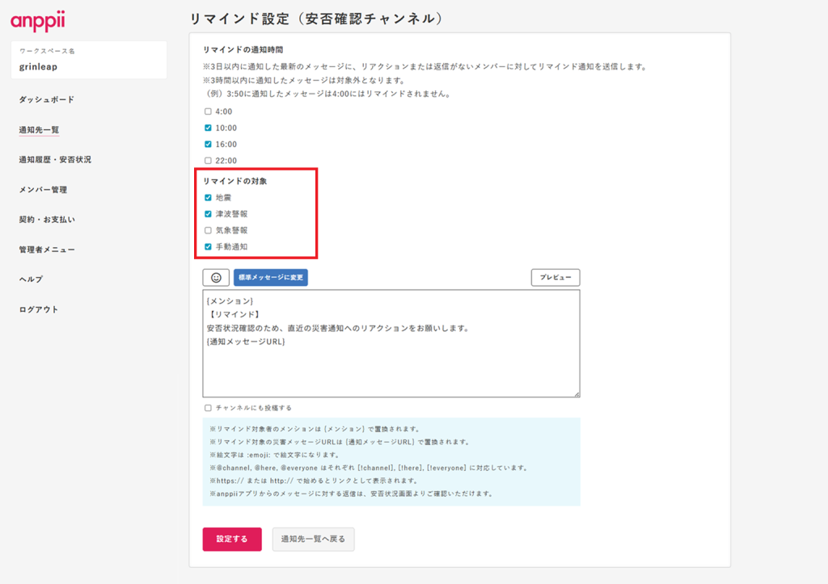
Task: Uncheck the 手動通知 checkbox
Action: [208, 246]
